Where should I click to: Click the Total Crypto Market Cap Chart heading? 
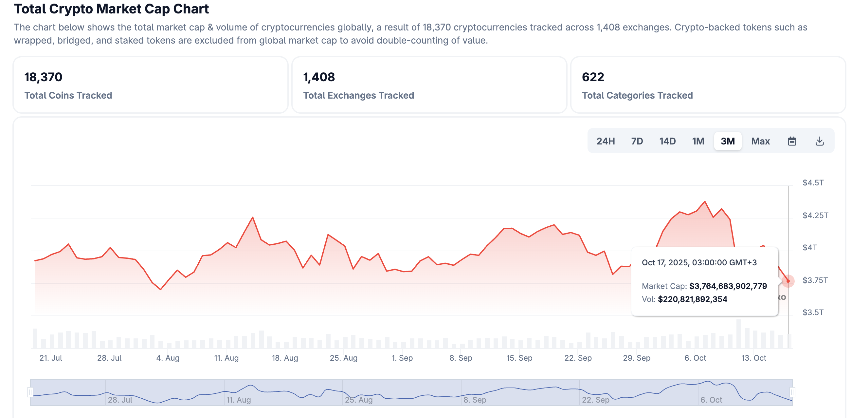click(x=111, y=9)
